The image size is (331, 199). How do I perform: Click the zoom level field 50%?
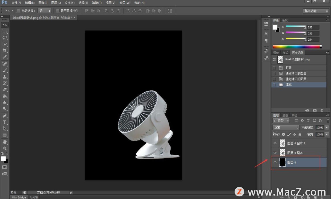click(x=16, y=193)
